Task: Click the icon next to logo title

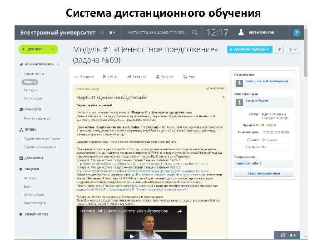Action: [x=102, y=33]
